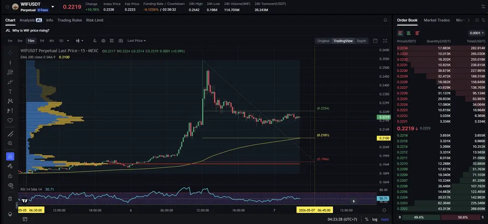This screenshot has height=224, width=488.
Task: Click the 0.2234 ask price row
Action: coord(441,48)
